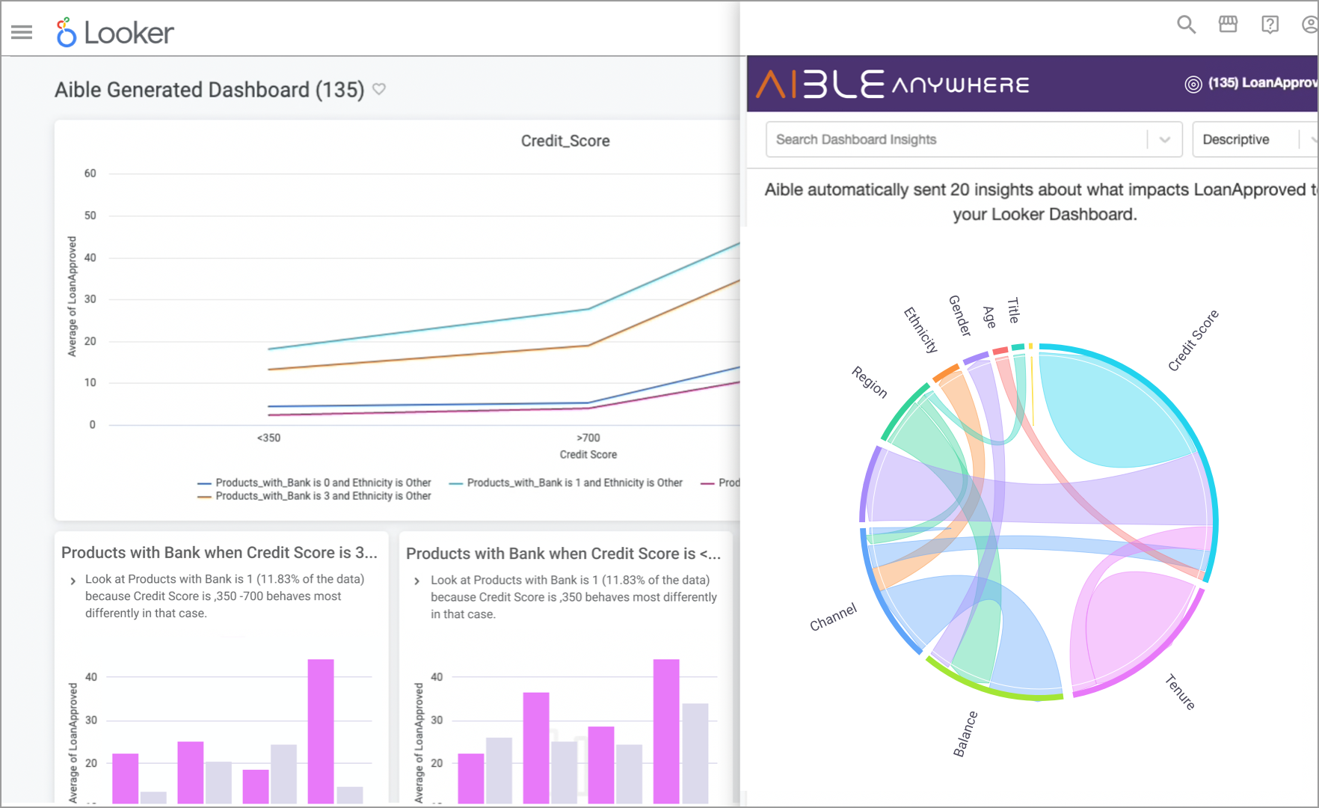This screenshot has height=808, width=1319.
Task: Expand the insight about Credit Score ,350 differently
Action: click(x=417, y=581)
